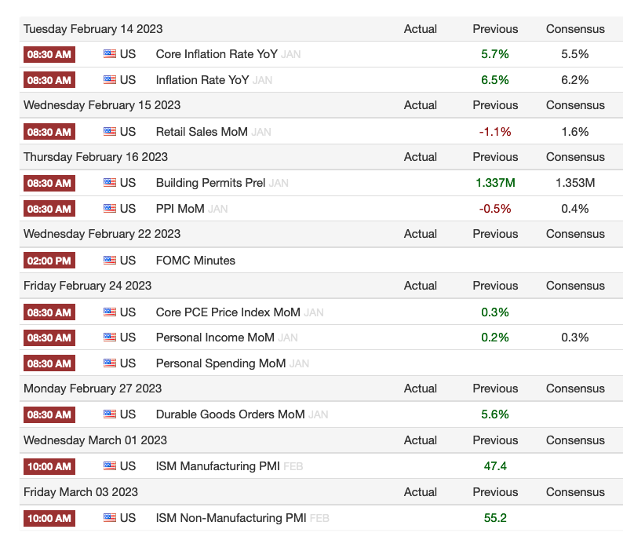Open FOMC Minutes event

tap(195, 261)
